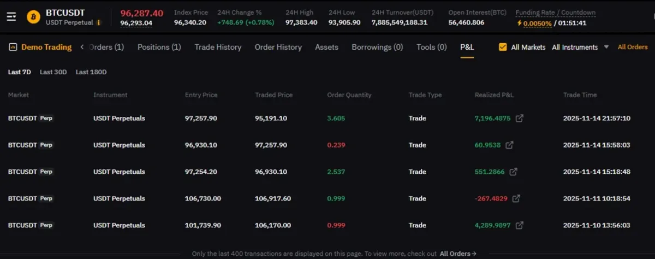Click the lightning bolt funding rate icon
The height and width of the screenshot is (259, 655).
coord(520,23)
